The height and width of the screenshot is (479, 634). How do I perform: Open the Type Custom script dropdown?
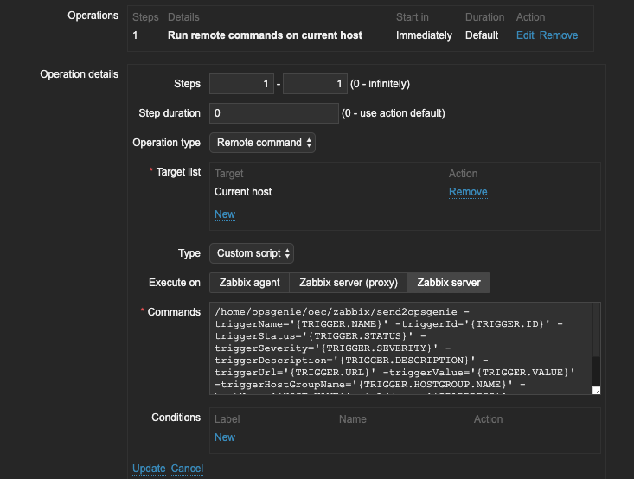point(252,253)
